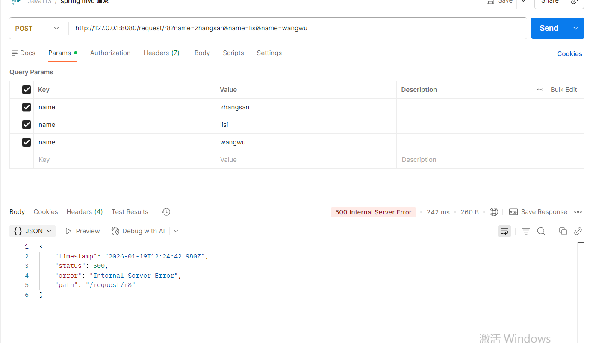Click Save Response
Screen dimensions: 593x343
538,212
